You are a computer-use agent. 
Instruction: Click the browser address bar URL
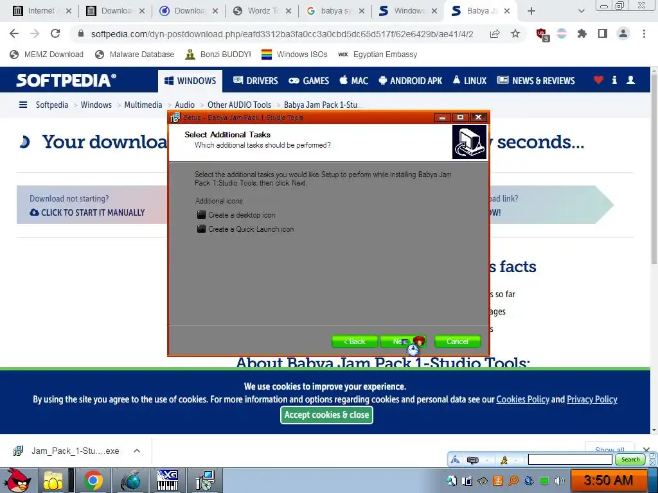point(282,34)
